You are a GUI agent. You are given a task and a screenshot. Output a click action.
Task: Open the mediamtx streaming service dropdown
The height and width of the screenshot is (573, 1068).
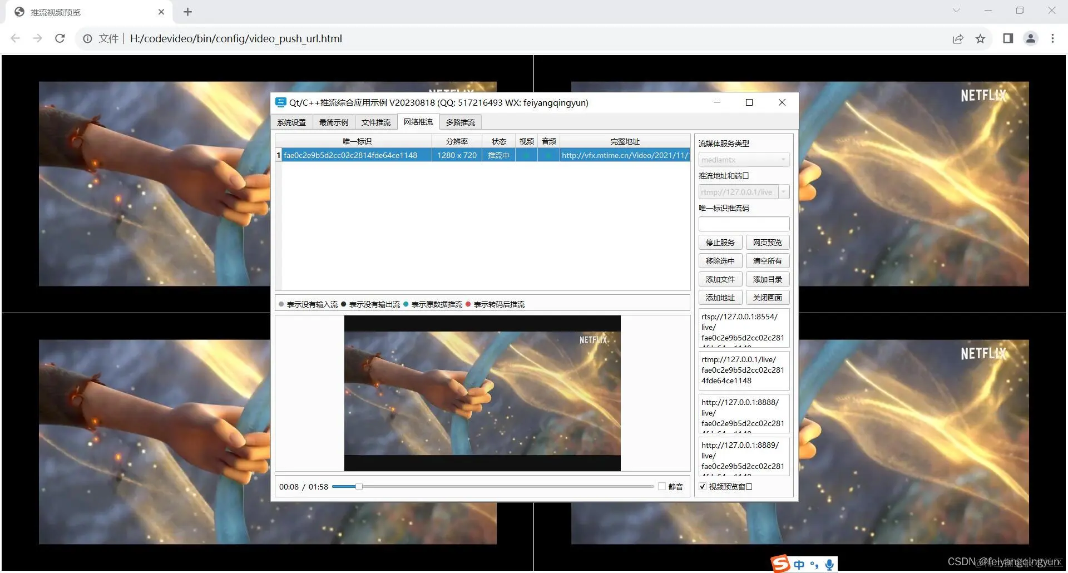tap(744, 160)
